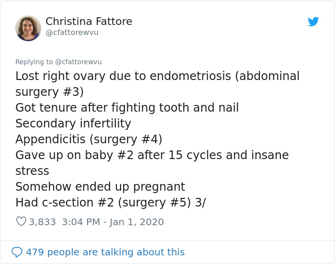Image resolution: width=335 pixels, height=264 pixels.
Task: Like the tweet with the heart icon
Action: tap(21, 222)
